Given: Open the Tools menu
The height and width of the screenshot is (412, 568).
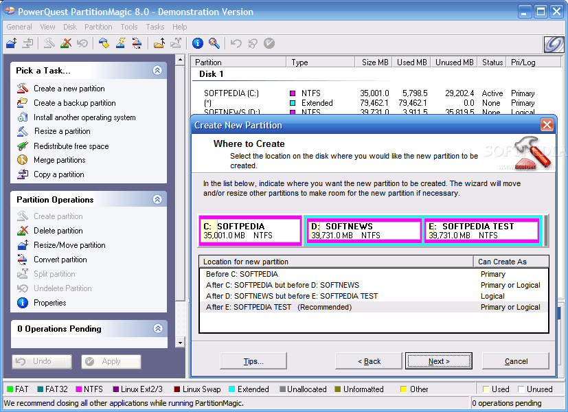Looking at the screenshot, I should (129, 27).
